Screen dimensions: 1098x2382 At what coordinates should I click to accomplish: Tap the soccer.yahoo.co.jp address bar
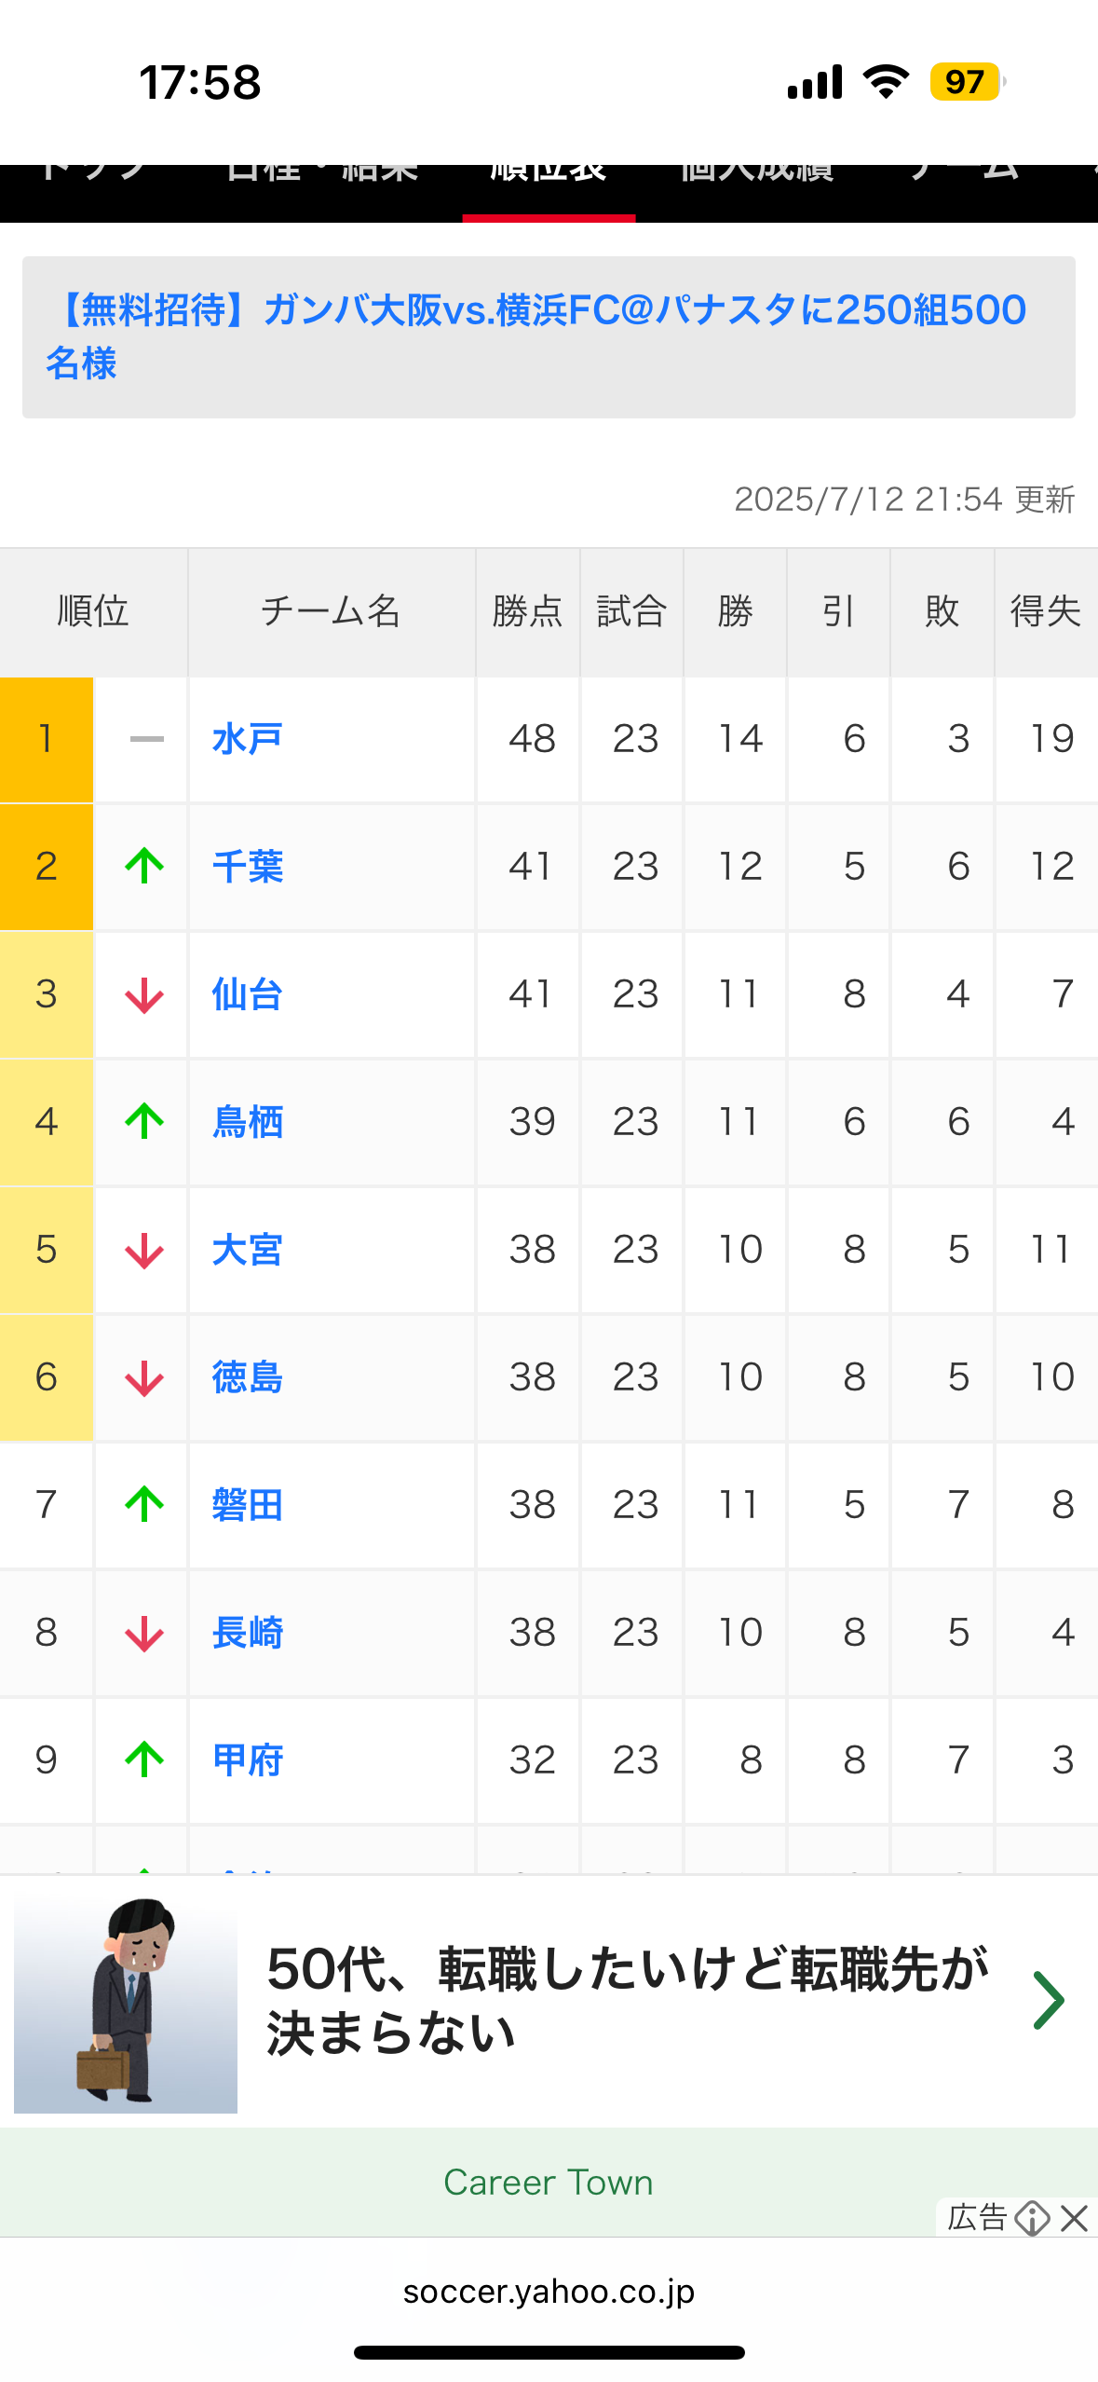click(x=549, y=2291)
